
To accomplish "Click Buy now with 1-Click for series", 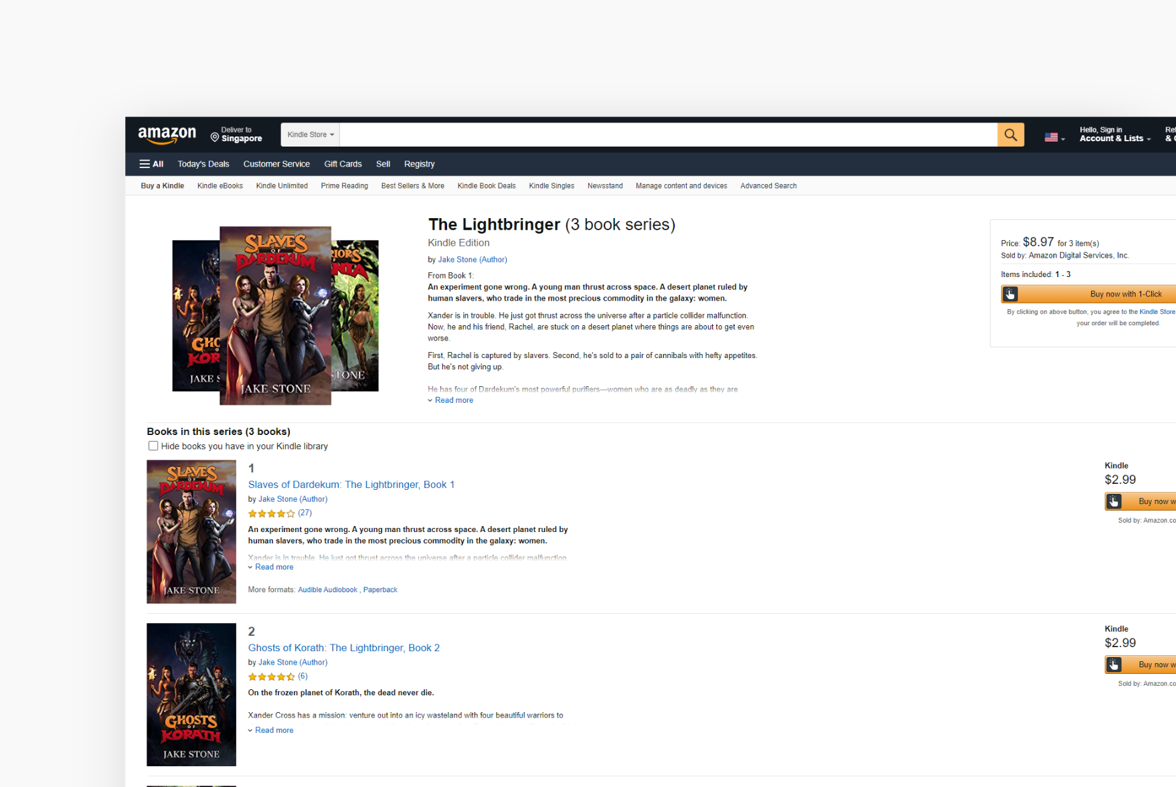I will click(x=1088, y=294).
